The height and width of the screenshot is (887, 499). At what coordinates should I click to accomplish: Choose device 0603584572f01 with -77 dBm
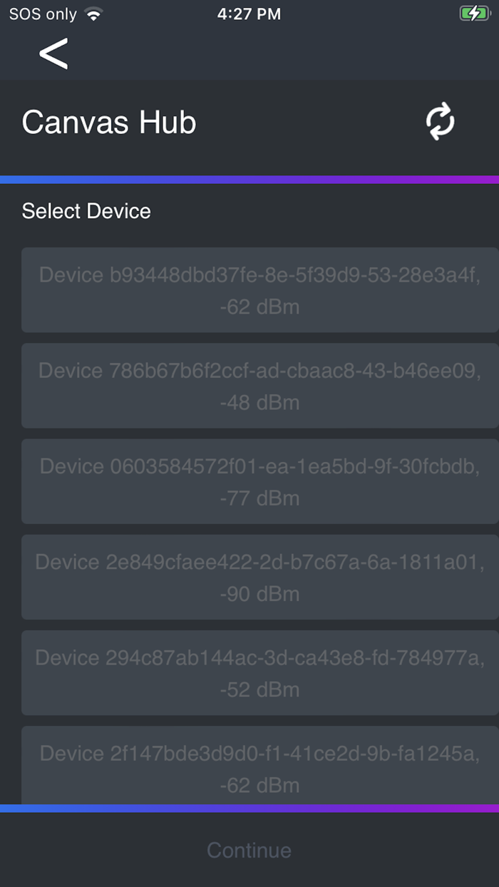tap(249, 481)
